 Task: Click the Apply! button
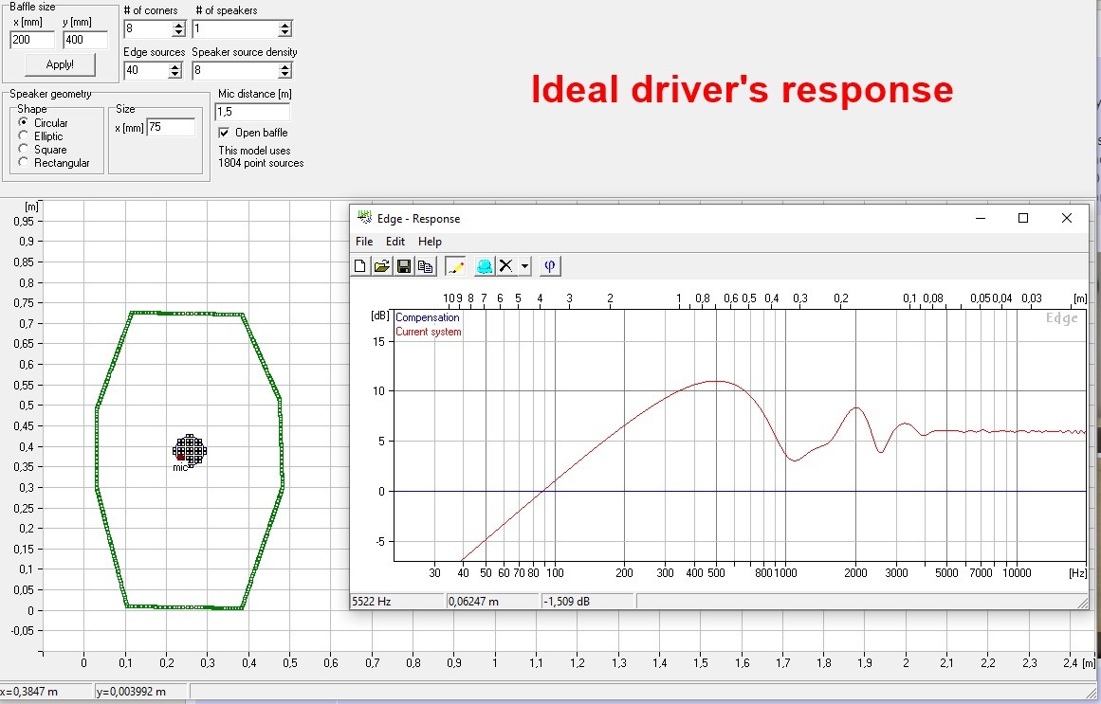60,64
